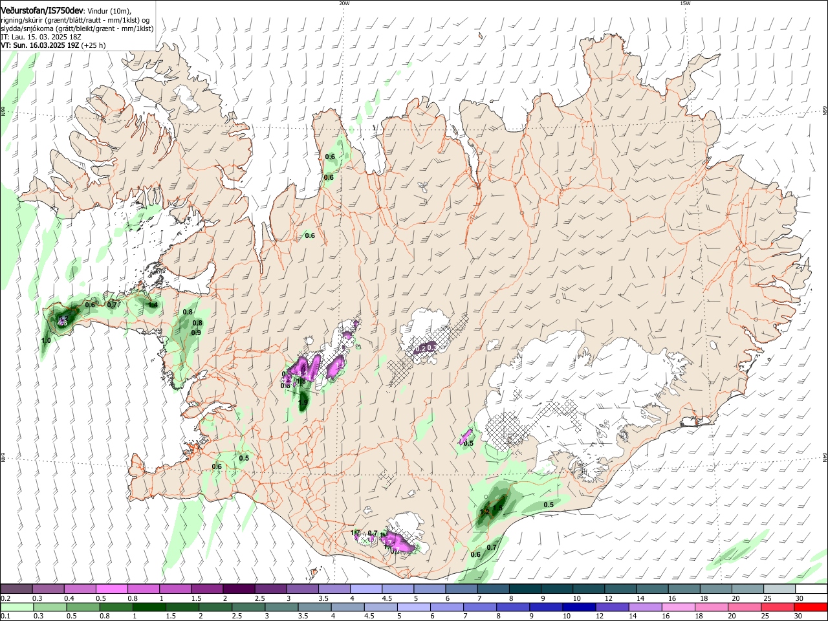Select deep blue lower swatch between 10 and 12
Screen dimensions: 828x621
coord(580,607)
